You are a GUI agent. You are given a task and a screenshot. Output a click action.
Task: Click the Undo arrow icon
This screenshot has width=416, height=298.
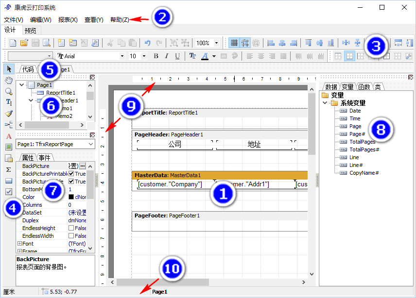click(148, 43)
